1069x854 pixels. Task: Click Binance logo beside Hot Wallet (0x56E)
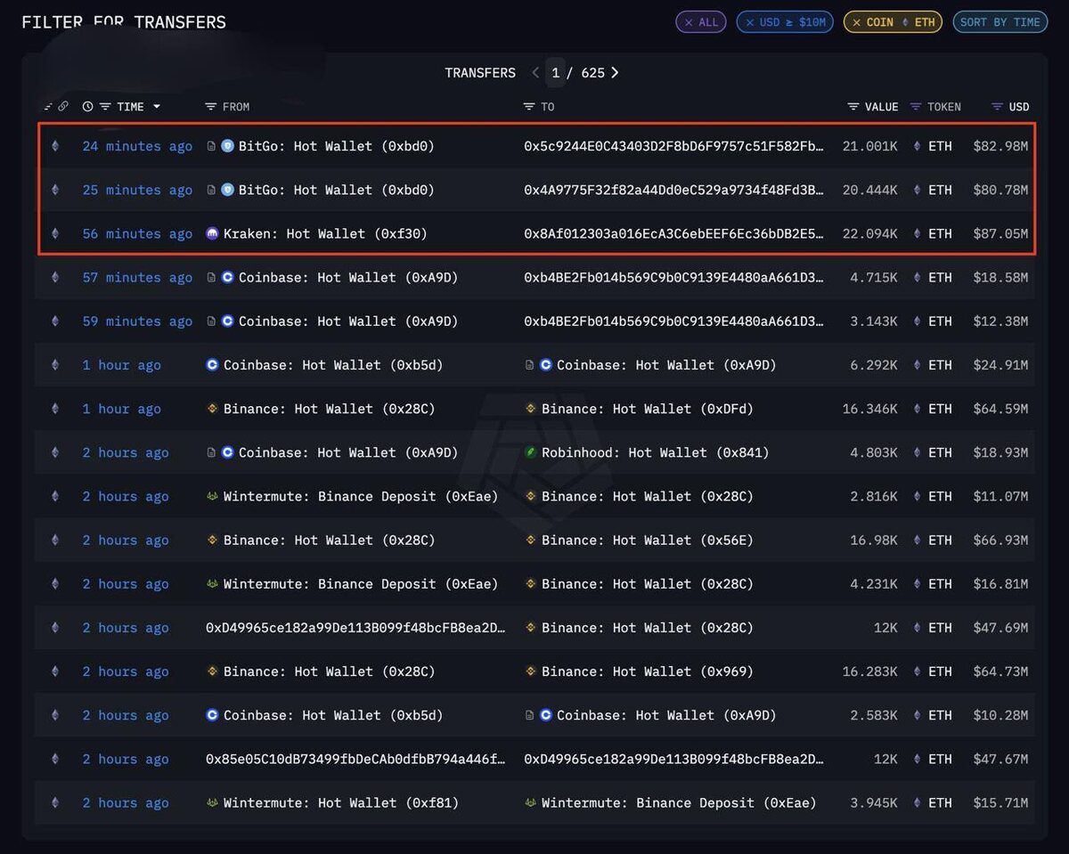pos(531,540)
